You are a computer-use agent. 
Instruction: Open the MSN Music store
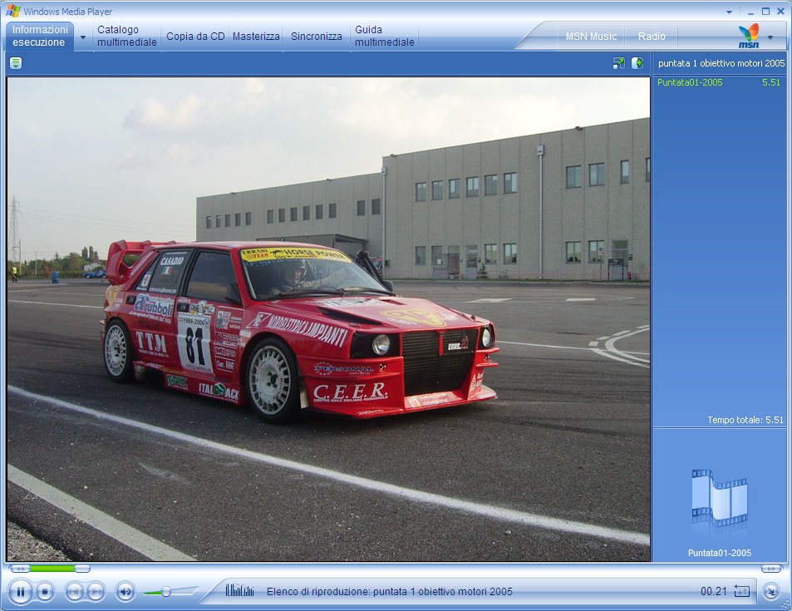[591, 37]
